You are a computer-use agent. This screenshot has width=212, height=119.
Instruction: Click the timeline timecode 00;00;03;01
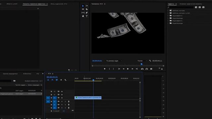[x=52, y=77]
